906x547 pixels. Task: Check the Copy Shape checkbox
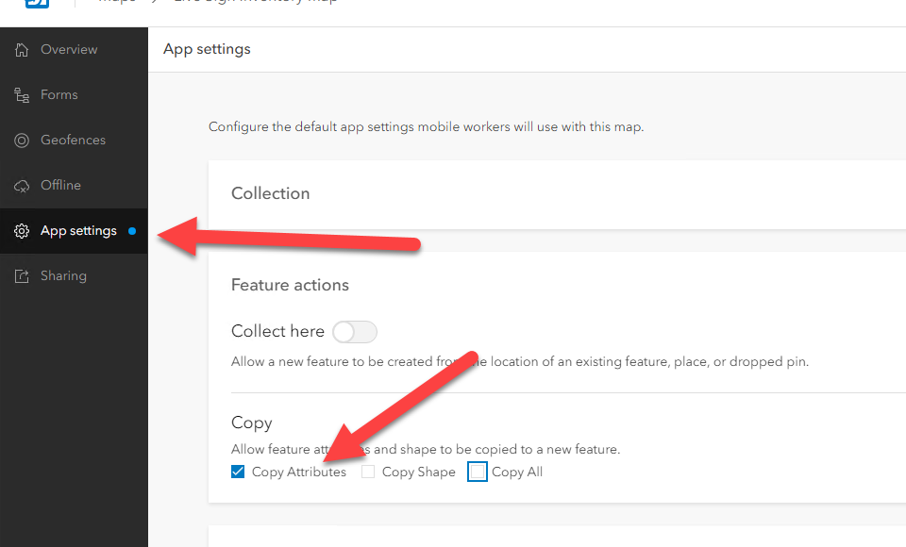click(x=368, y=472)
